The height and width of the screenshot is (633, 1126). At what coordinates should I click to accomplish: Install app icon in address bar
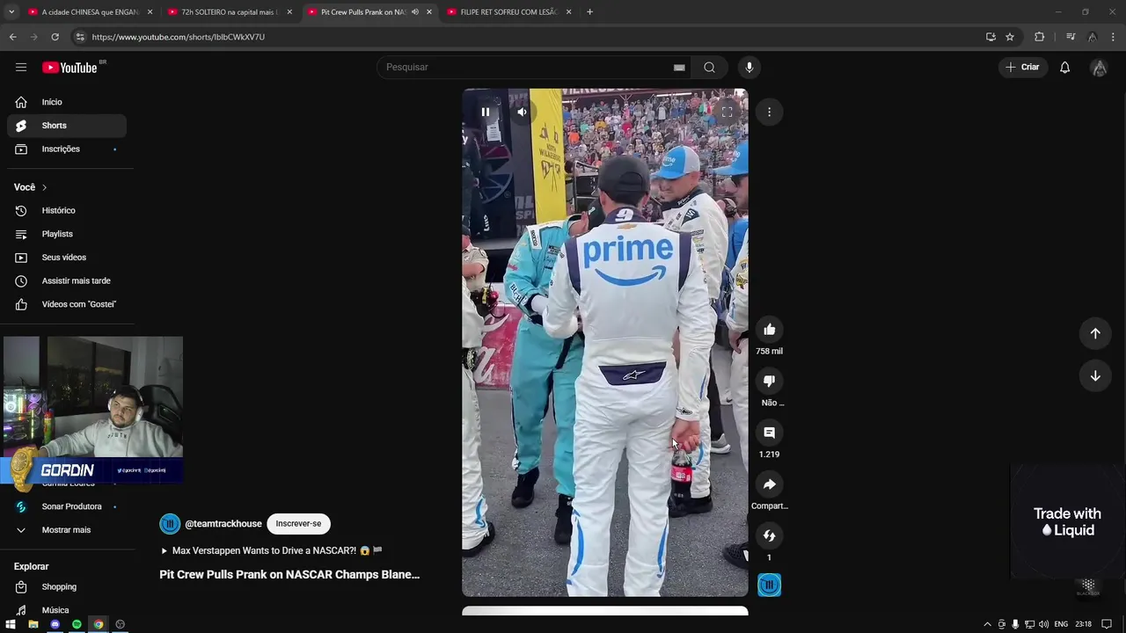coord(991,37)
